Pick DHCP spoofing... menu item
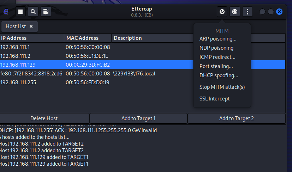 [x=219, y=75]
